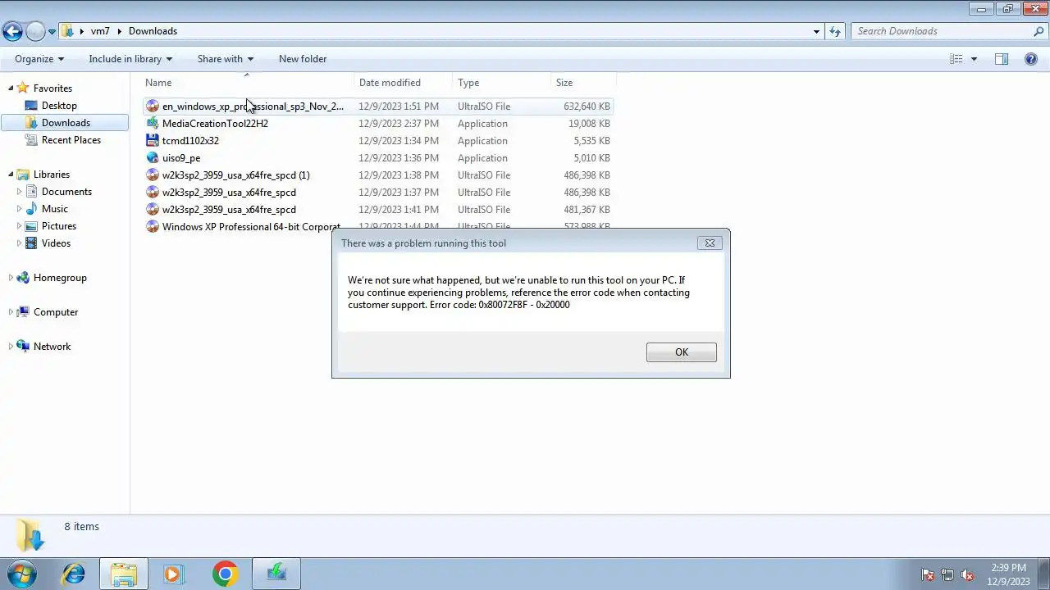Open Network in navigation pane
This screenshot has height=590, width=1050.
click(52, 347)
